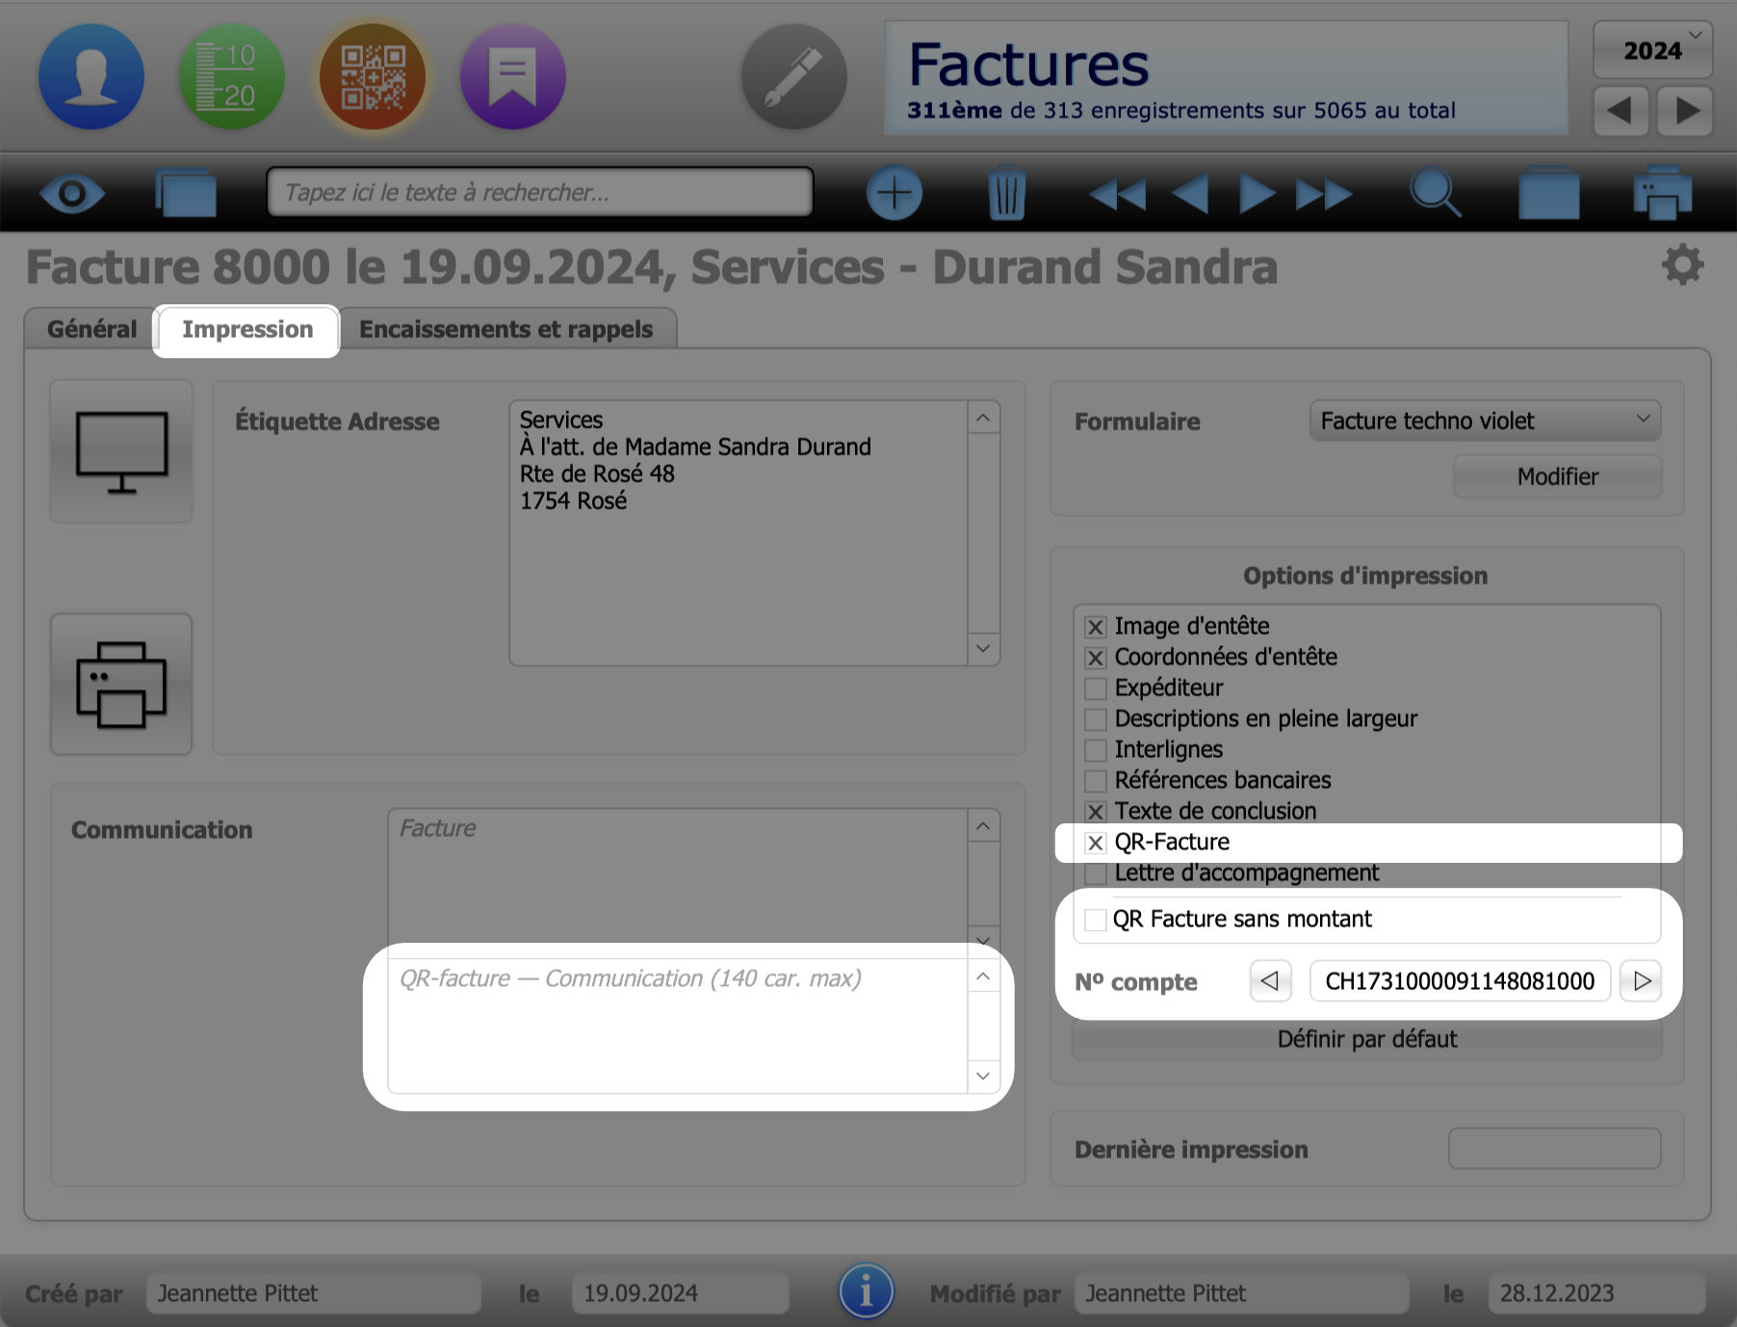
Task: Check the Références bancaires option
Action: [x=1096, y=781]
